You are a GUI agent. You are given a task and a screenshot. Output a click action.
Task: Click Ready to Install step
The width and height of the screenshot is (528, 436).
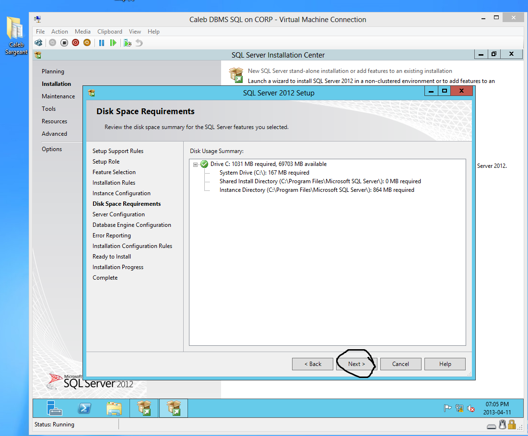click(111, 257)
